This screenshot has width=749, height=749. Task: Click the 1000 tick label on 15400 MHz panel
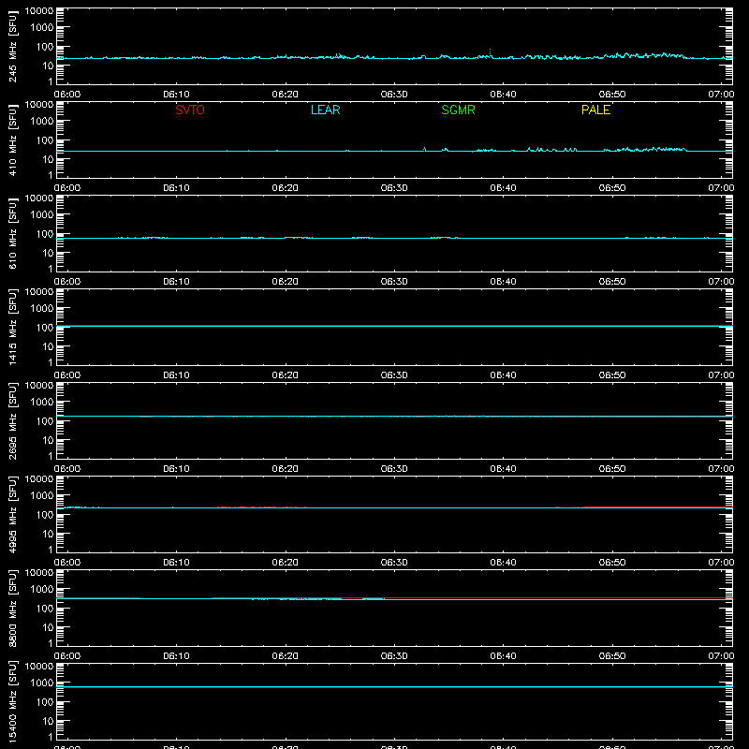click(42, 683)
